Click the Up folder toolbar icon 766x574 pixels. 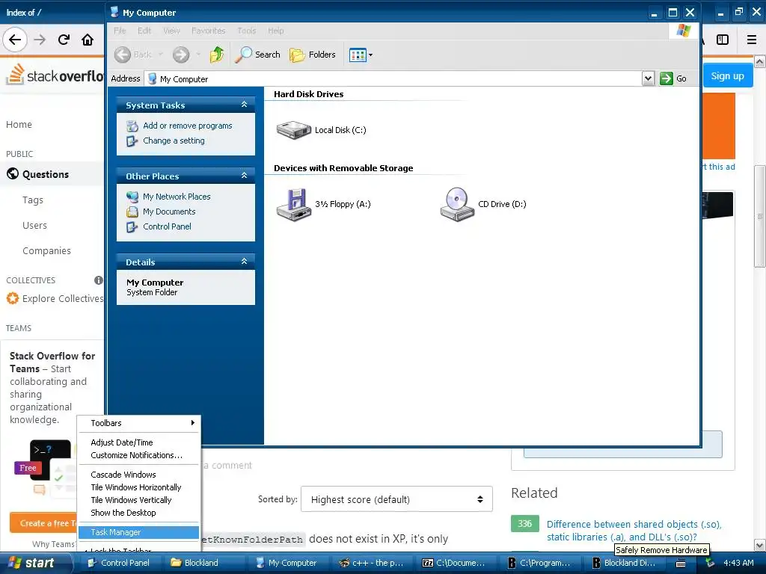tap(217, 55)
